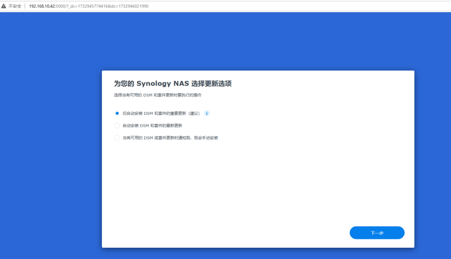Select radio for important updates only (建议)
The width and height of the screenshot is (451, 259).
pos(117,113)
